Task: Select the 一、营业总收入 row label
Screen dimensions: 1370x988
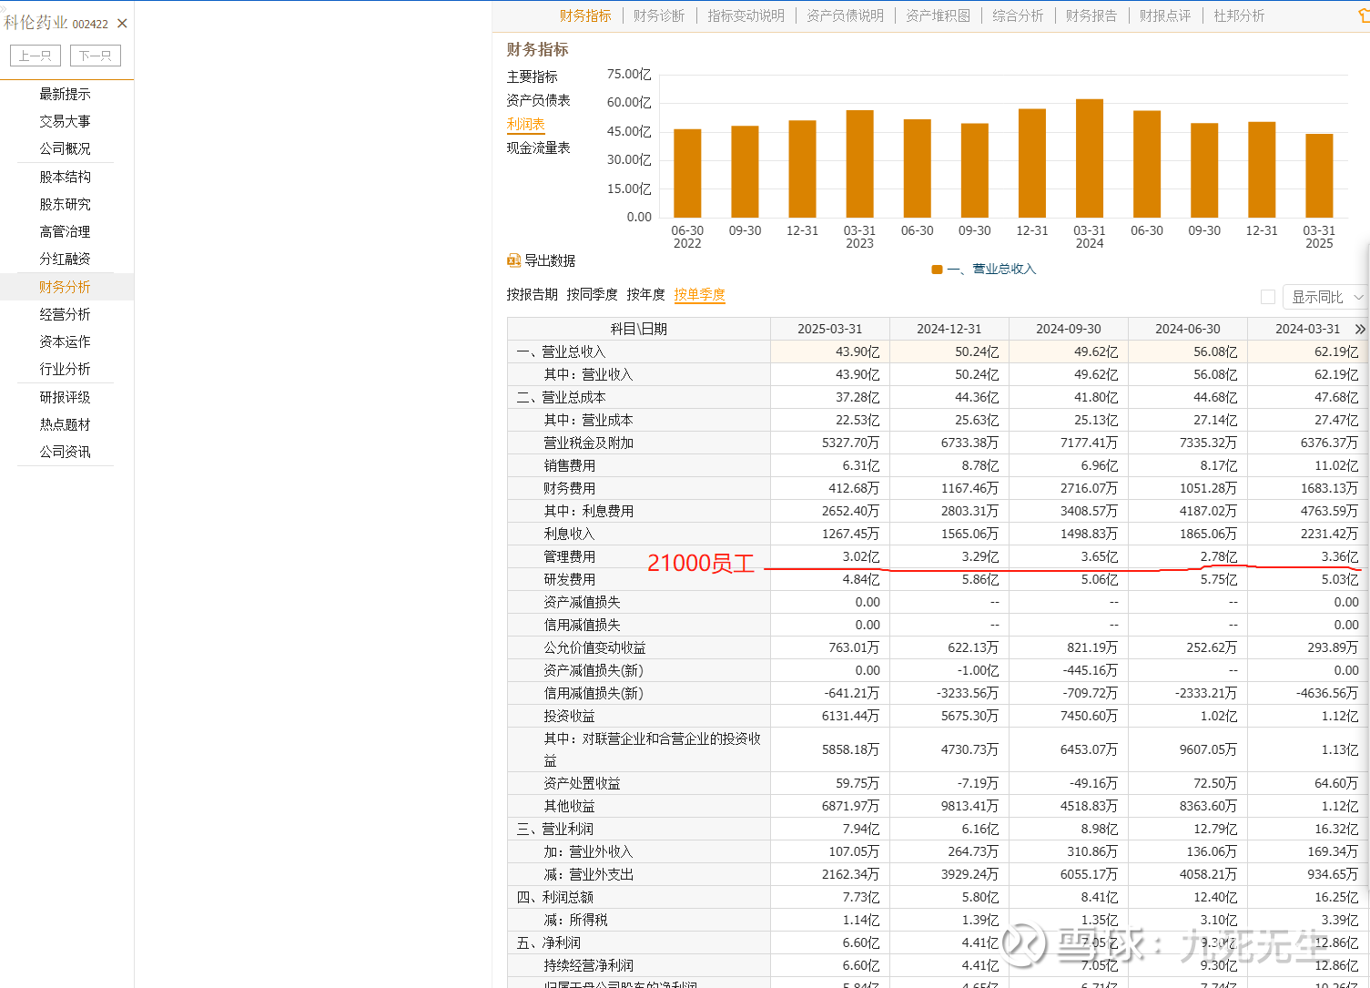Action: point(561,351)
